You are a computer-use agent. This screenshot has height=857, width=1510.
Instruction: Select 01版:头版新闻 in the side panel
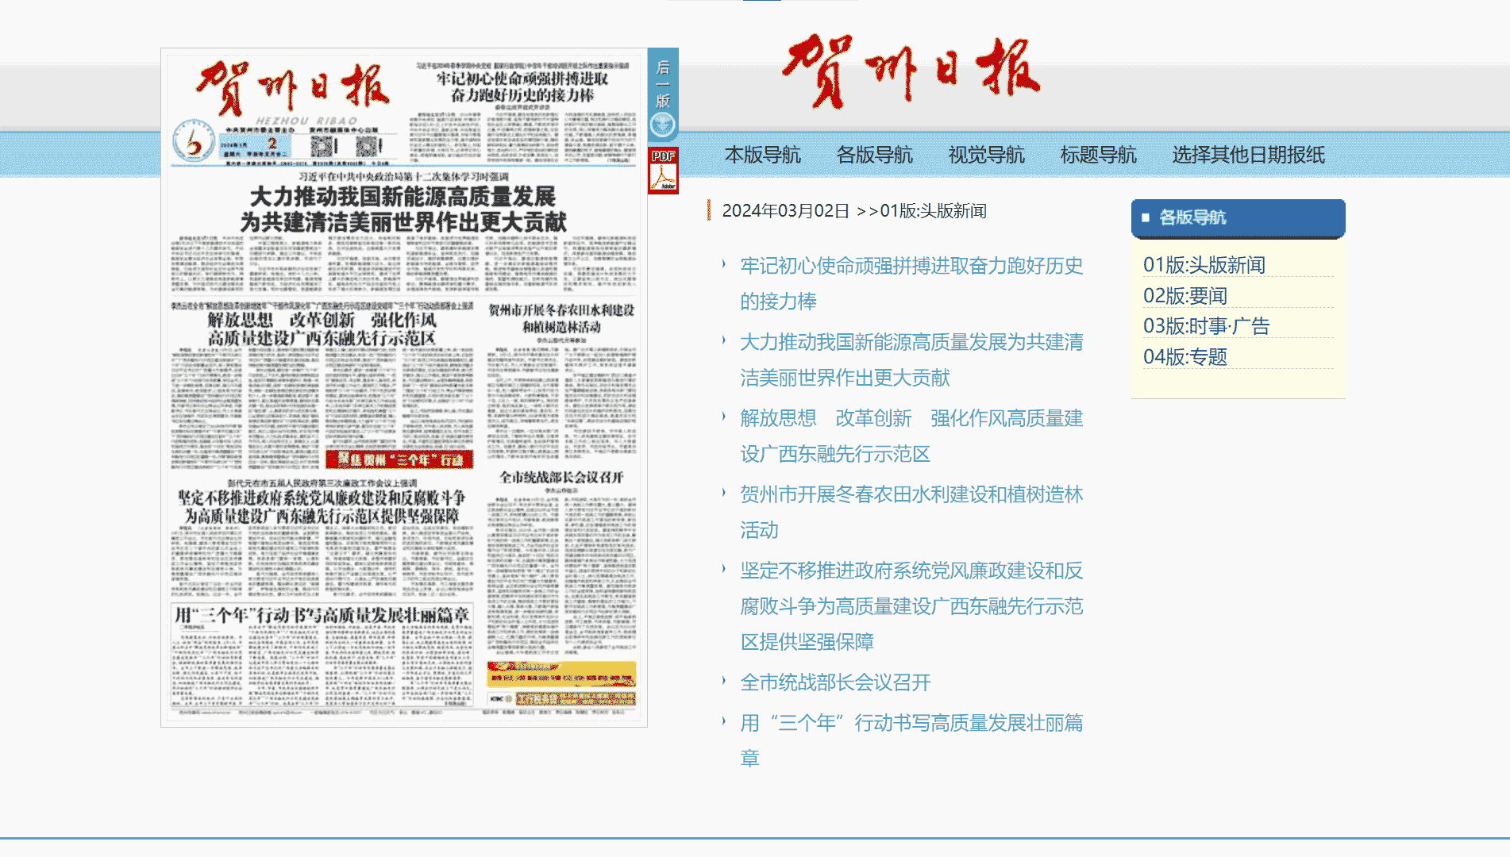click(1204, 264)
